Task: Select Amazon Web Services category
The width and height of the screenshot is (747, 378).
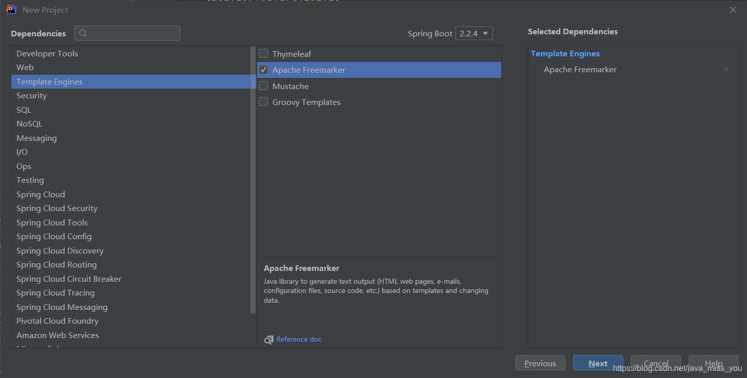Action: pos(130,335)
